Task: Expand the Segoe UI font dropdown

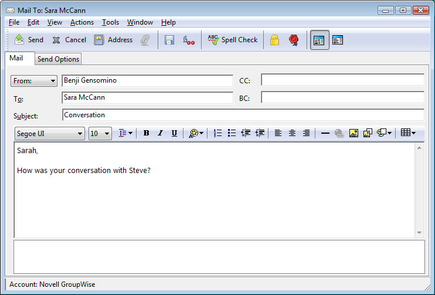Action: point(80,134)
